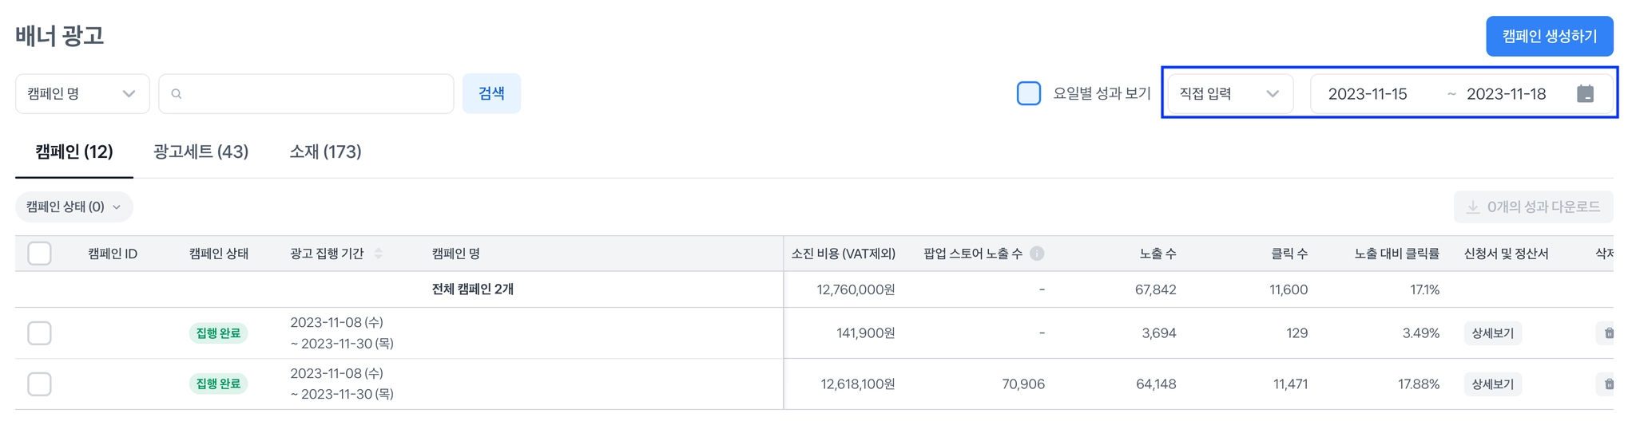Check the 12,618,100원 campaign row checkbox
The width and height of the screenshot is (1636, 425).
39,384
